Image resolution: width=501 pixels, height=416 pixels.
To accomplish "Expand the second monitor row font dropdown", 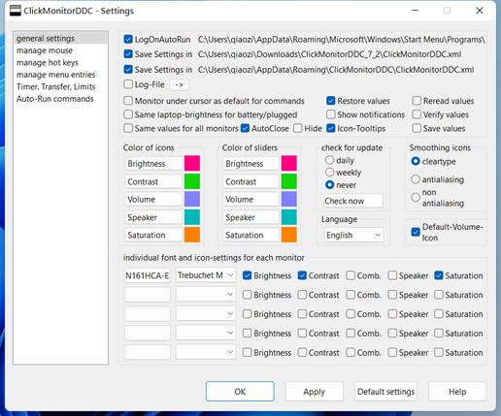I will (x=206, y=295).
